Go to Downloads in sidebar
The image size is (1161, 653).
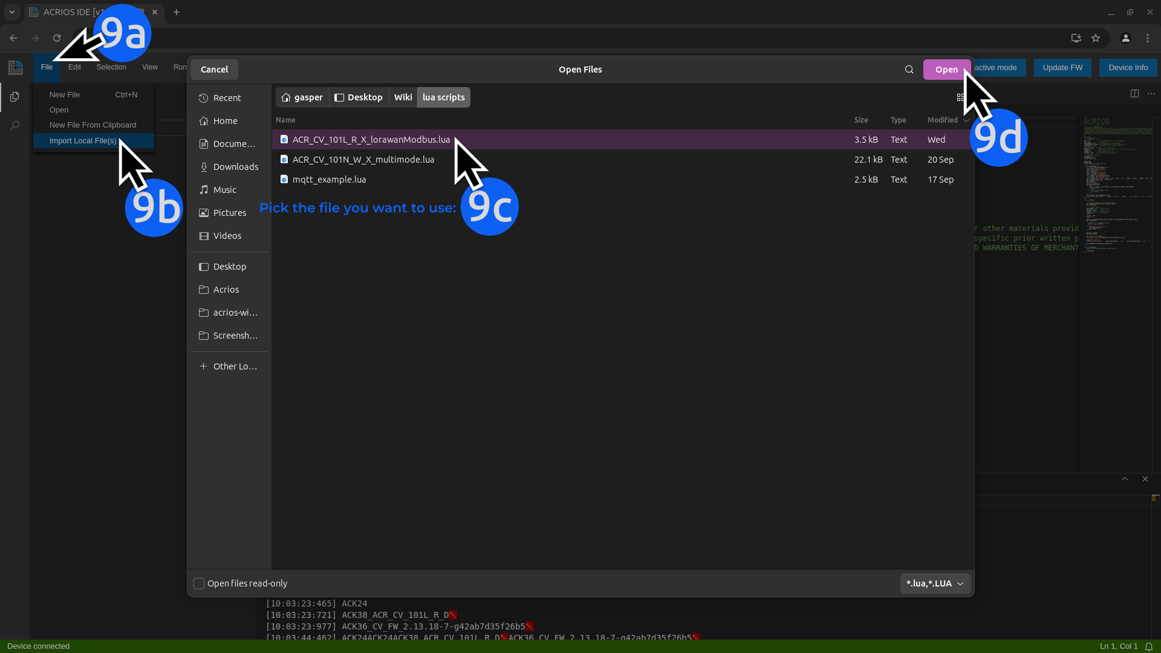(x=235, y=167)
